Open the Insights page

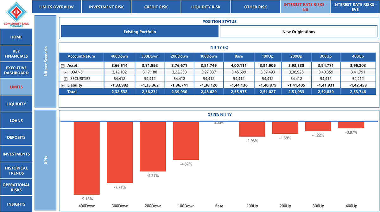click(16, 204)
